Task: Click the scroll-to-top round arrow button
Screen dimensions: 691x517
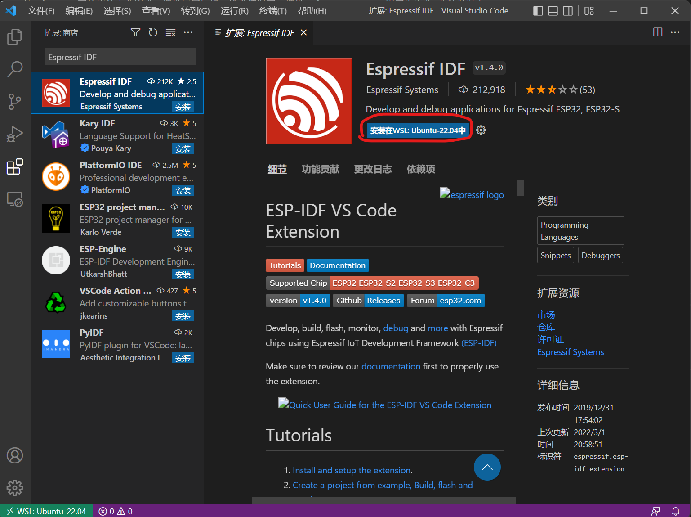Action: [x=487, y=467]
